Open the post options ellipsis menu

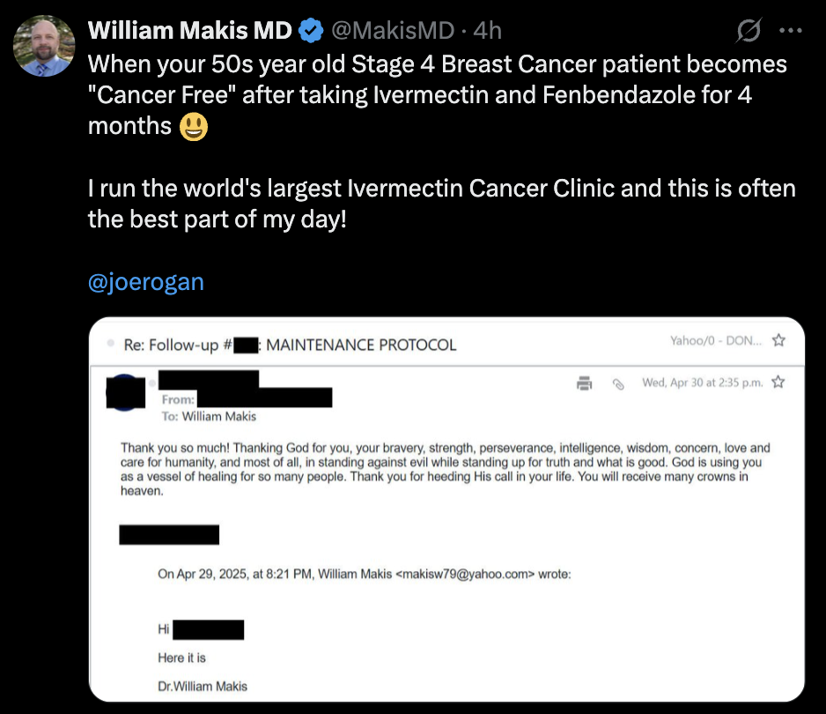(x=792, y=30)
